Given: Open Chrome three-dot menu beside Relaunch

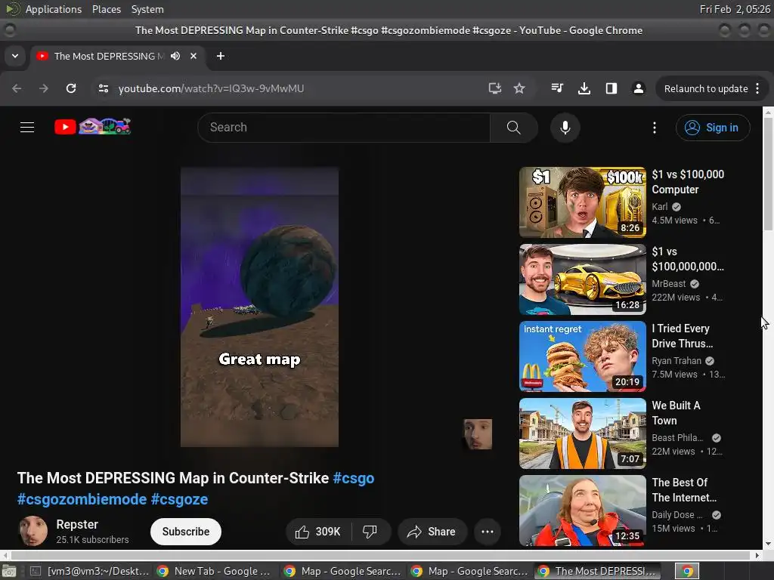Looking at the screenshot, I should click(x=757, y=88).
